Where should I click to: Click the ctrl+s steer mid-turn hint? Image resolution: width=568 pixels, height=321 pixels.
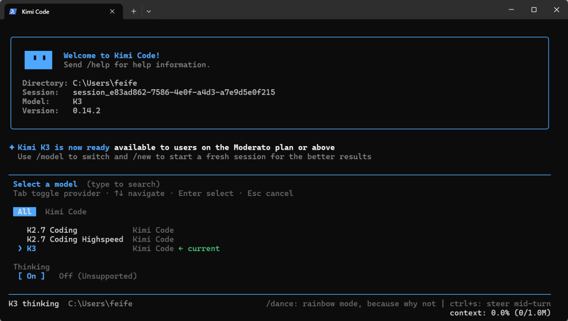click(500, 304)
